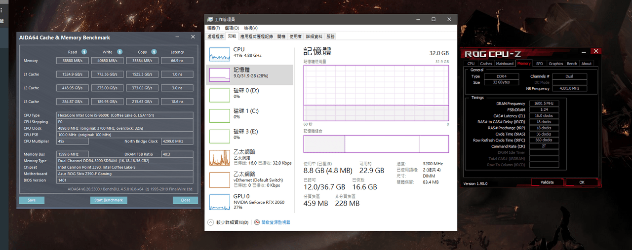The image size is (632, 250).
Task: Click the L1 Cache Read value 1524.9 GB/s
Action: [73, 74]
